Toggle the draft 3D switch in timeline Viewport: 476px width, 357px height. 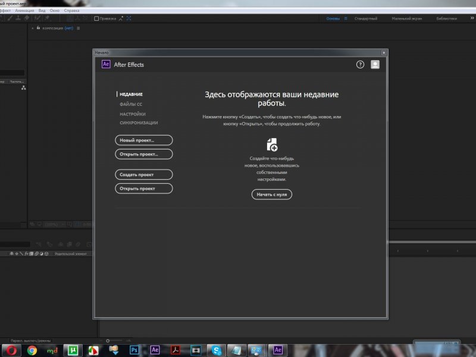tap(50, 244)
